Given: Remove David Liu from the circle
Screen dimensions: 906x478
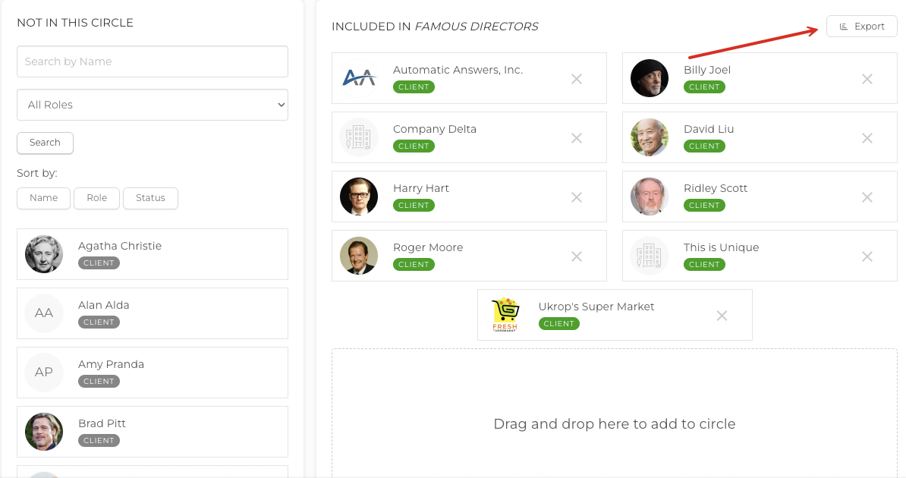Looking at the screenshot, I should click(x=867, y=138).
